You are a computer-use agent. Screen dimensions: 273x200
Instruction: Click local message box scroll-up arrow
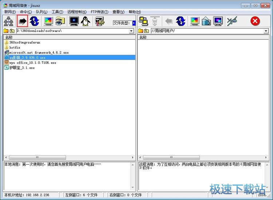[132, 164]
